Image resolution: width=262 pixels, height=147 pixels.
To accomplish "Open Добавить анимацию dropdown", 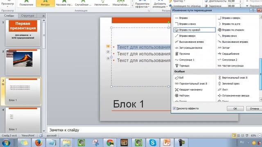I will (160, 4).
